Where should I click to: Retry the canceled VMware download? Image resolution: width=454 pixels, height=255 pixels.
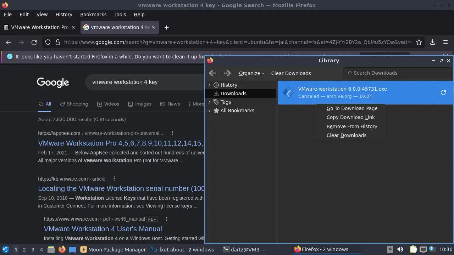443,92
